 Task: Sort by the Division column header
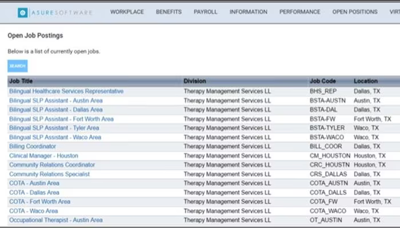195,81
